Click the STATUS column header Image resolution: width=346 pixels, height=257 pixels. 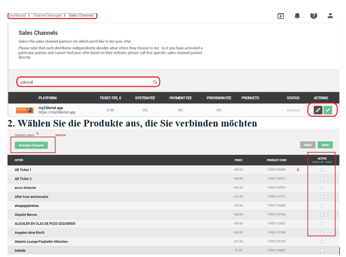click(293, 98)
